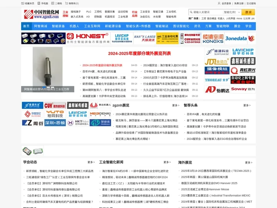Open the 展会 navigation tab
The width and height of the screenshot is (277, 208).
237,26
